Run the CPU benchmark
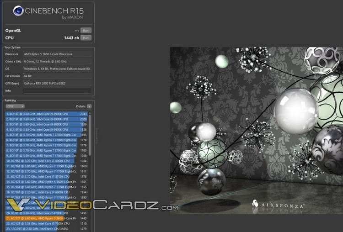Viewport: 343px width, 232px height. click(x=86, y=38)
